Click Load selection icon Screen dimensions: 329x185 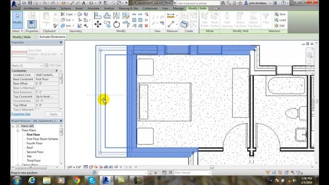(x=280, y=20)
